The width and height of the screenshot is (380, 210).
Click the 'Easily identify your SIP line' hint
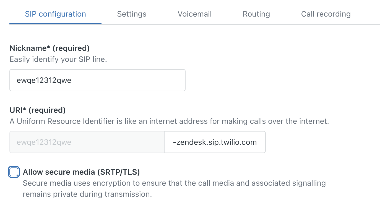(58, 59)
